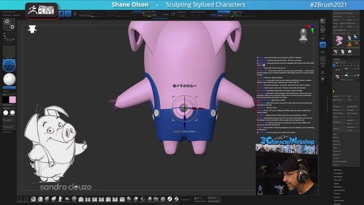The image size is (364, 205).
Task: Click the gizmo home (mesh center) icon
Action: coord(184,86)
